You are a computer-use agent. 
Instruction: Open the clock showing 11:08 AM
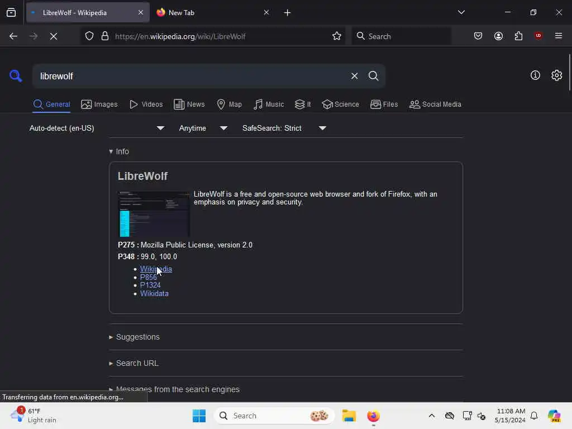[x=510, y=416]
